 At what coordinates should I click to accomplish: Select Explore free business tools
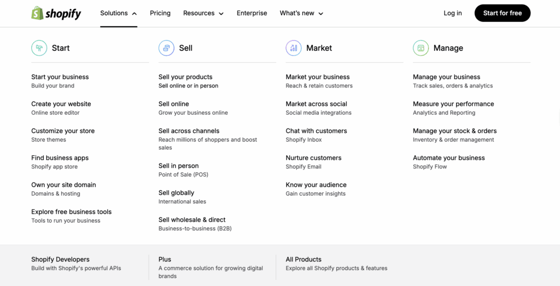tap(72, 212)
